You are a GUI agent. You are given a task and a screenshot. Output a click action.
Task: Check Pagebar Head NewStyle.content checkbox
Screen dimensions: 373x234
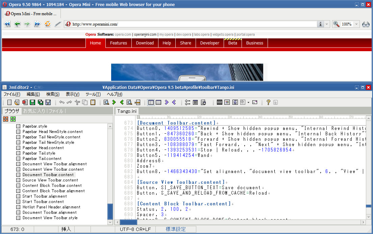pos(18,132)
